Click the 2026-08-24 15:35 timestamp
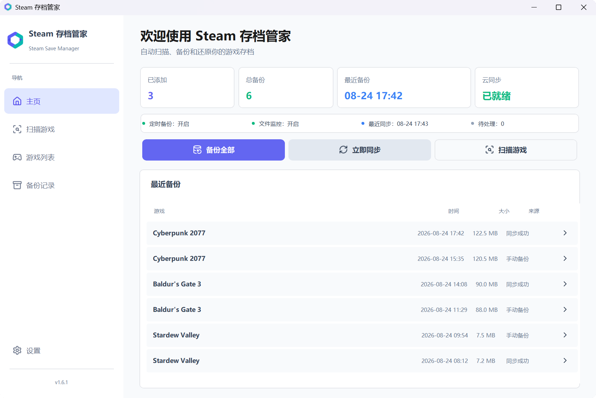 (441, 259)
